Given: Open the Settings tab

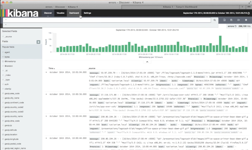Looking at the screenshot, I should coord(87,13).
